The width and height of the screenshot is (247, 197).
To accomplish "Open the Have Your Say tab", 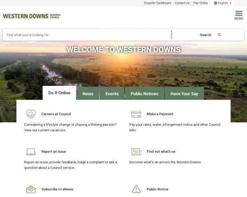I will (184, 94).
